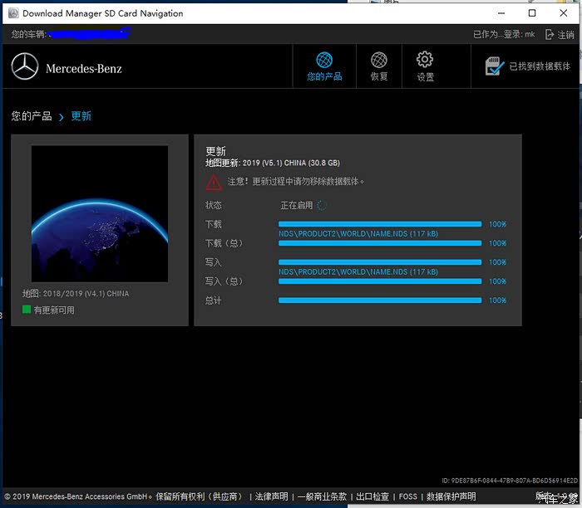Viewport: 582px width, 508px height.
Task: Click the Mercedes-Benz star logo
Action: [25, 67]
